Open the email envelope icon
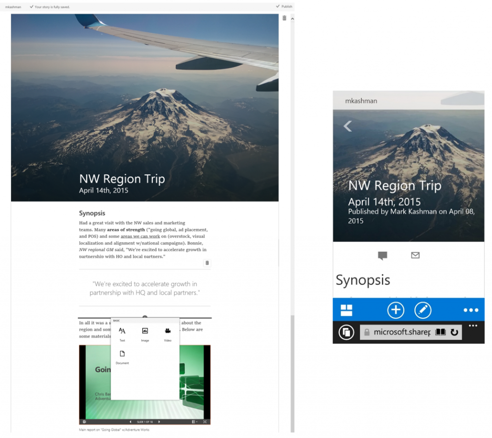Screen dimensions: 492x438 (415, 255)
